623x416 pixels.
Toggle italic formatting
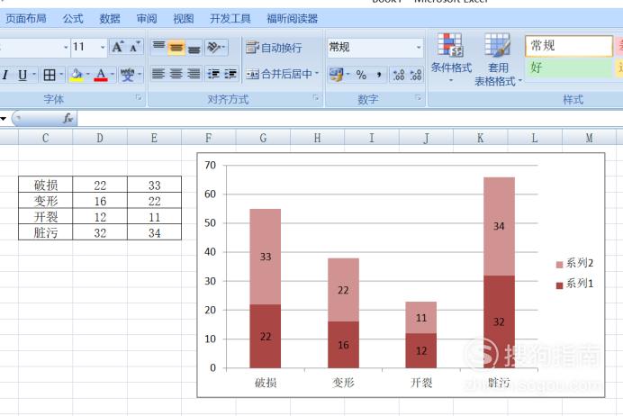click(x=5, y=75)
